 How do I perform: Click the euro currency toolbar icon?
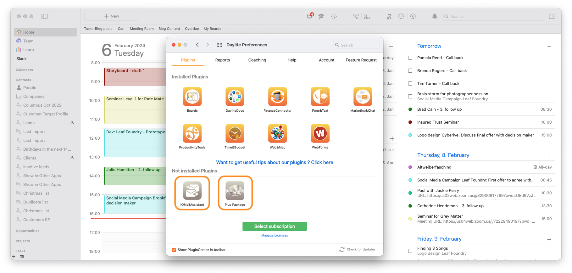[x=413, y=16]
